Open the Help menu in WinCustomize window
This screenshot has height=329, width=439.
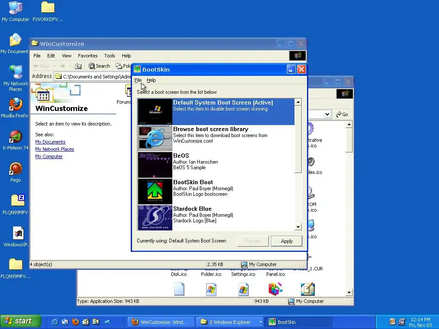coord(126,56)
